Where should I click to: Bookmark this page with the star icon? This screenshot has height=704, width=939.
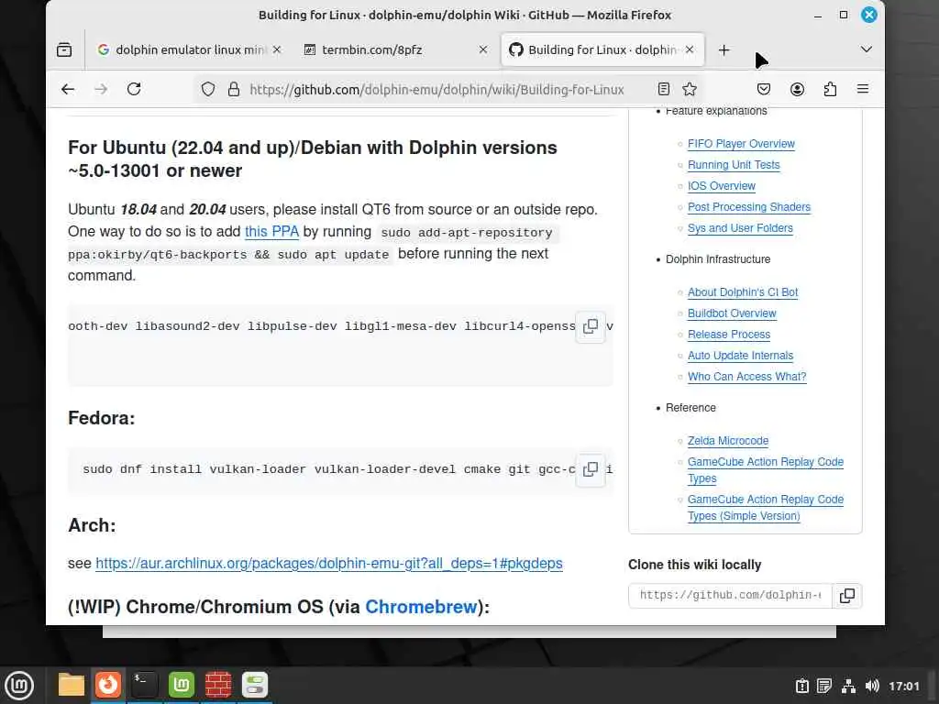pos(690,89)
